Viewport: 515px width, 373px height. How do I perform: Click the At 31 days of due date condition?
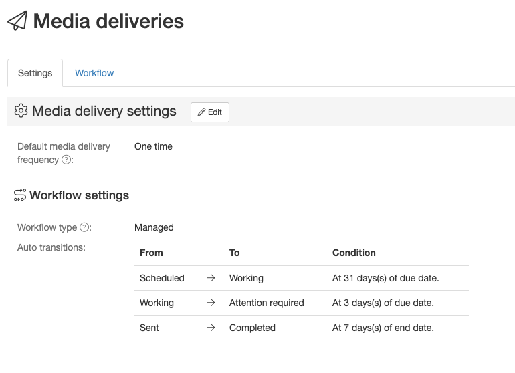pos(385,278)
